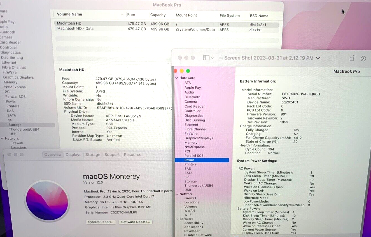Switch to the Overview tab
Image resolution: width=371 pixels, height=237 pixels.
[53, 154]
